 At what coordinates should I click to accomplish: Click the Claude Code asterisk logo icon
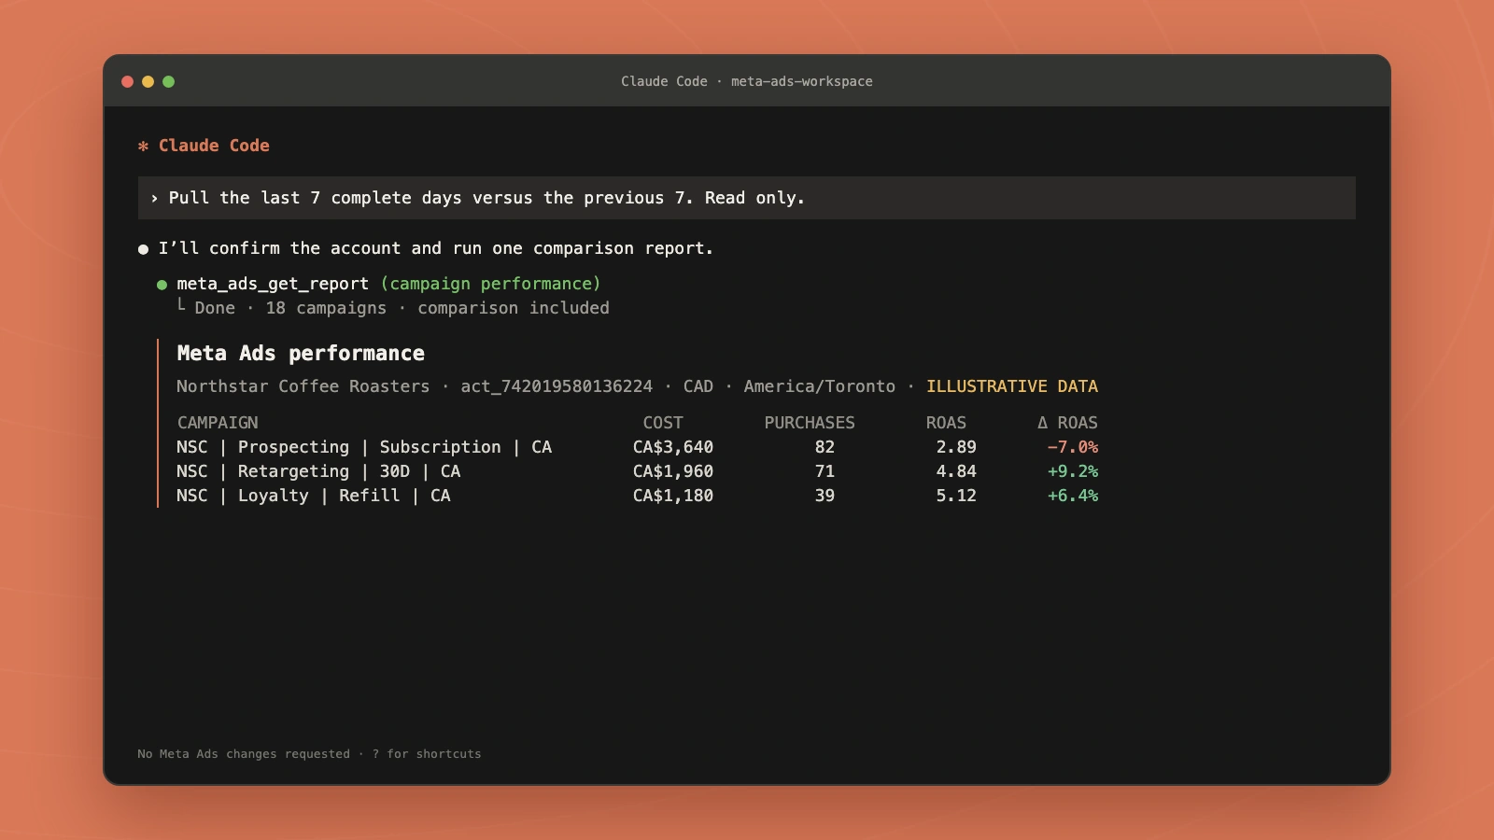143,146
